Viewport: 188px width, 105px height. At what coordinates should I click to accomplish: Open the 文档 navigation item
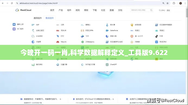click(120, 10)
